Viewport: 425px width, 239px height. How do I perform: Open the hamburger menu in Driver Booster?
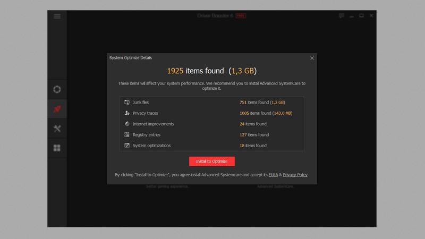pyautogui.click(x=57, y=16)
